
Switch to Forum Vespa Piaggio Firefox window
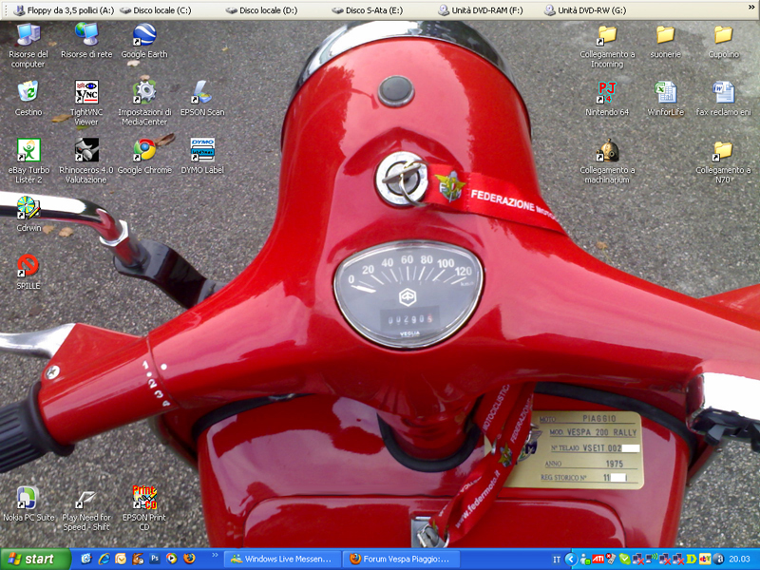tap(400, 560)
